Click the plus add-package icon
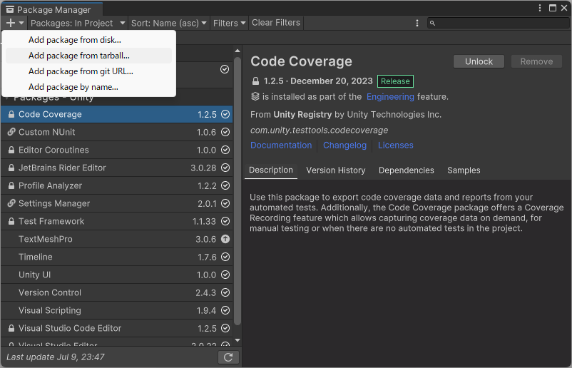 [11, 23]
